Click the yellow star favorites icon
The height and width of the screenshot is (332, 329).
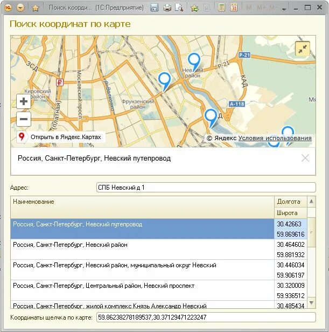pos(36,8)
